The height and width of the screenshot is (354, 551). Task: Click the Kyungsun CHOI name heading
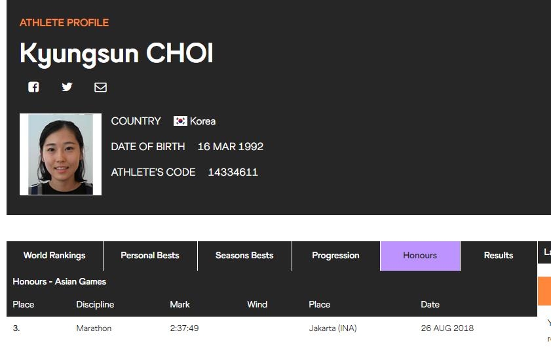tap(117, 54)
